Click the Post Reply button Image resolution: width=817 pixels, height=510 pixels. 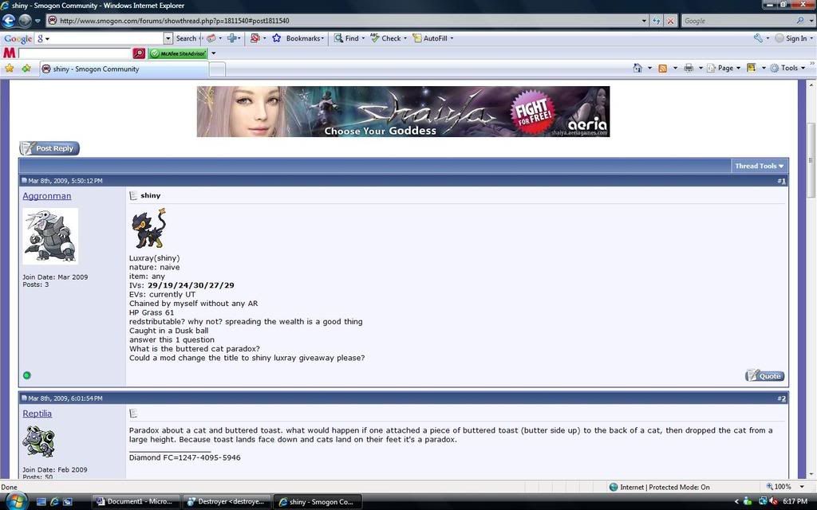[x=49, y=148]
